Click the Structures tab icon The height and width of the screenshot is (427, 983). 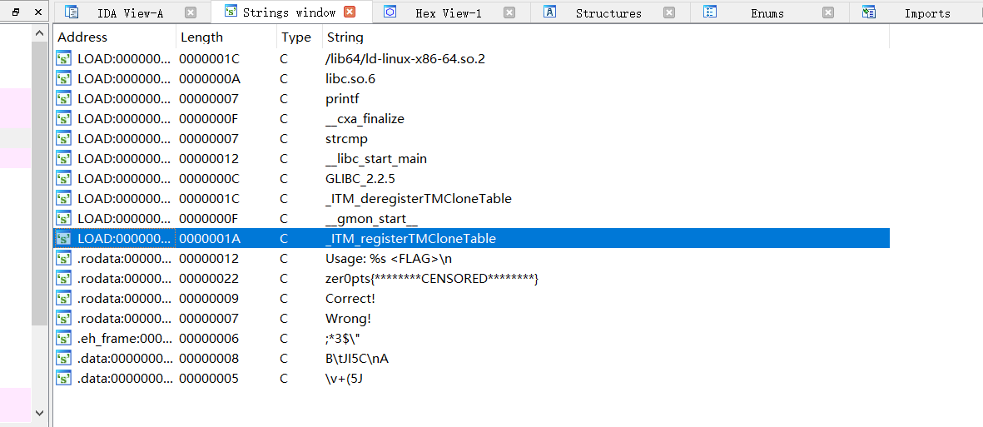[x=549, y=12]
